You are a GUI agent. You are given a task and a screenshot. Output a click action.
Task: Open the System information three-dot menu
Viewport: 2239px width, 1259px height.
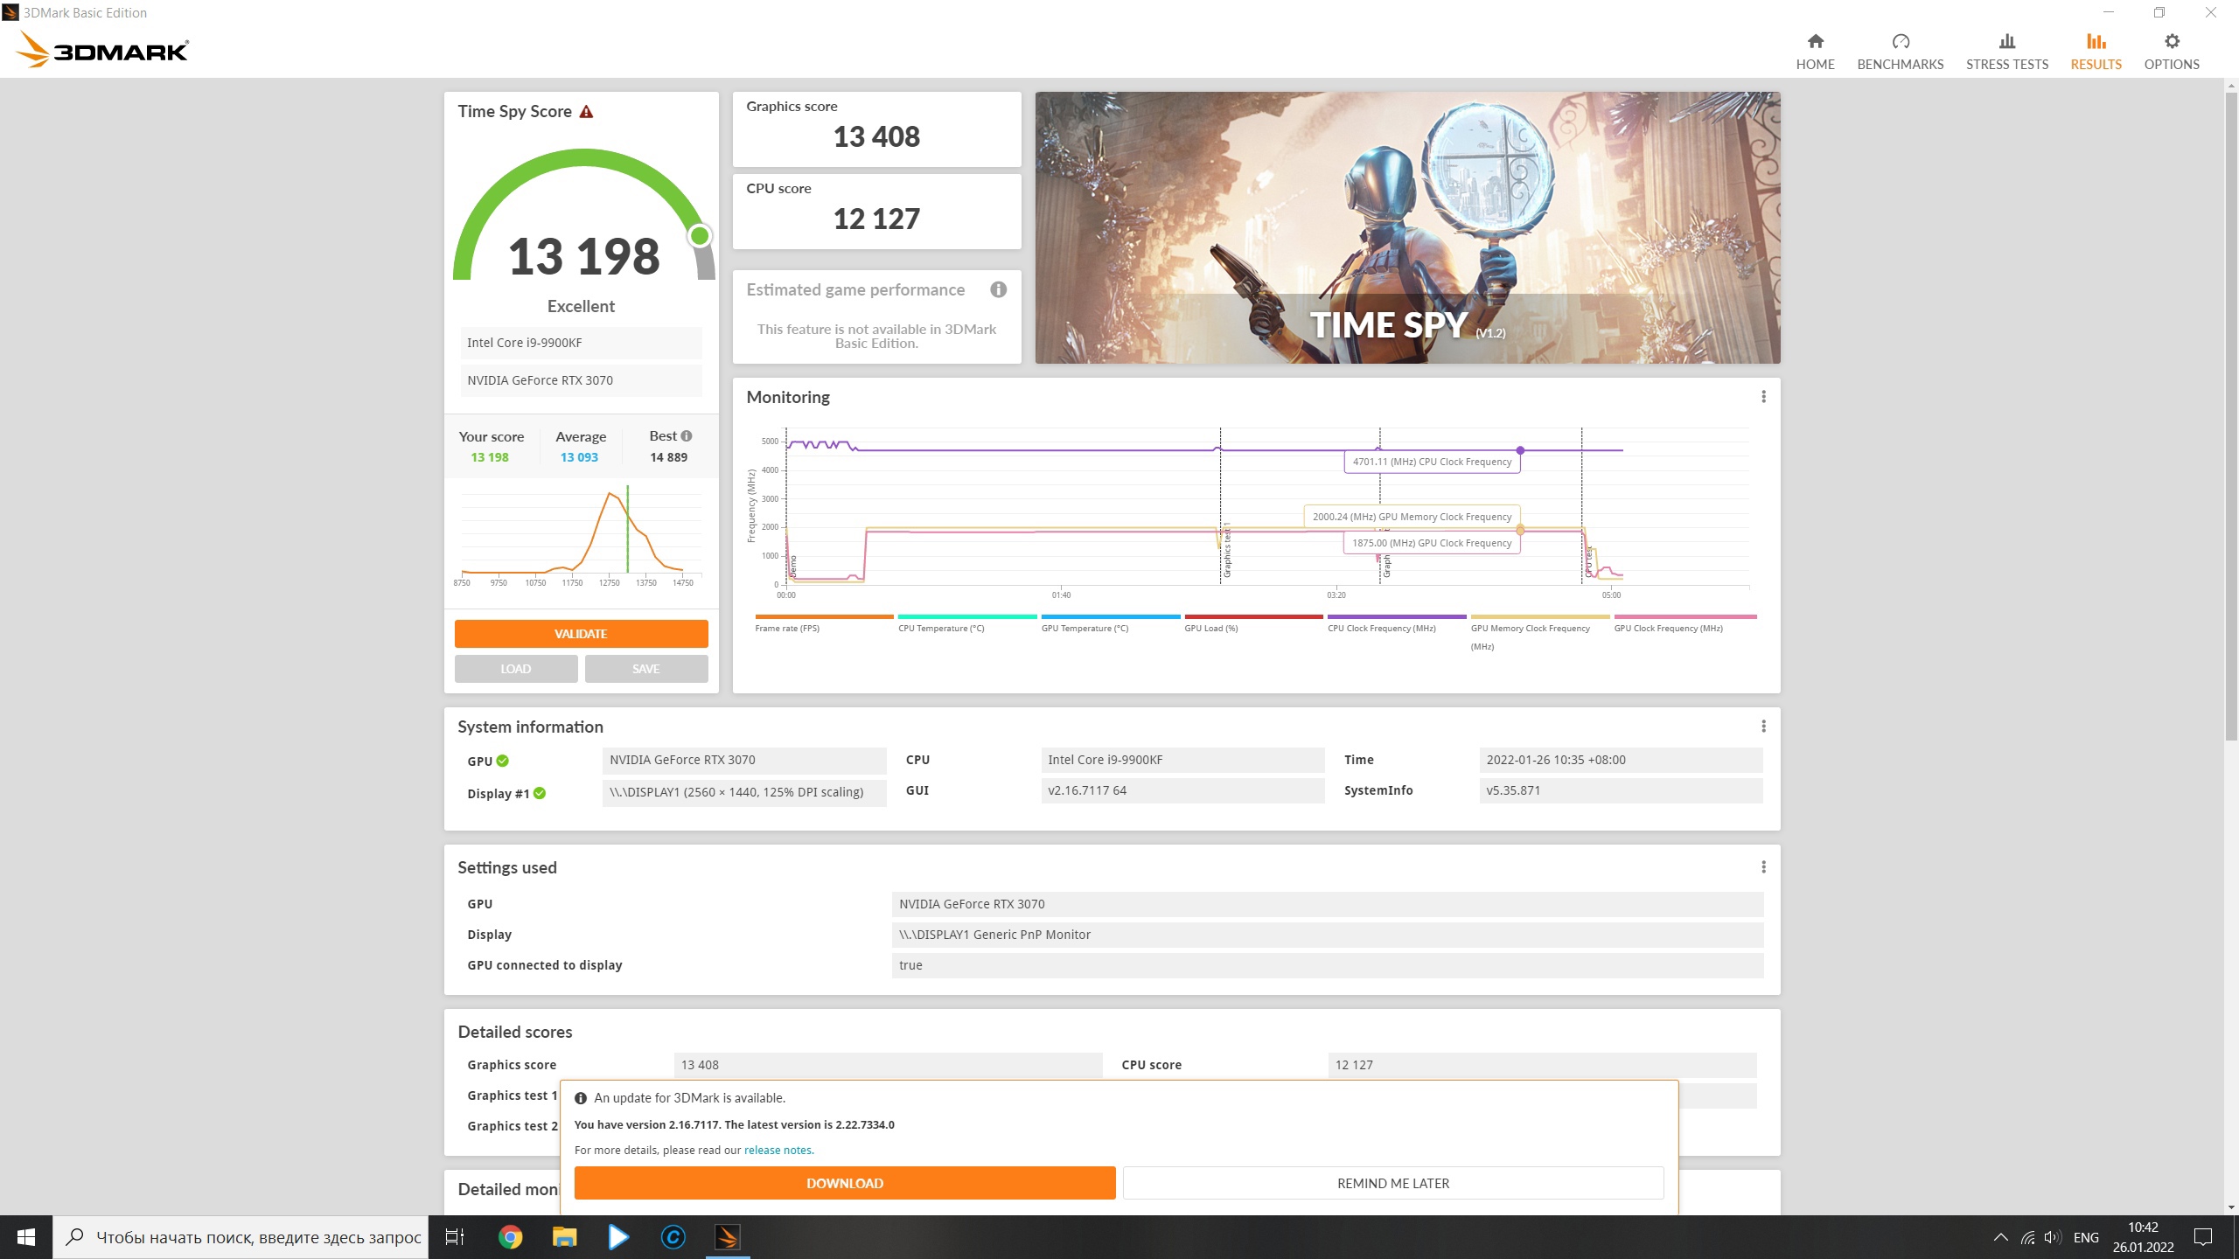pos(1763,727)
